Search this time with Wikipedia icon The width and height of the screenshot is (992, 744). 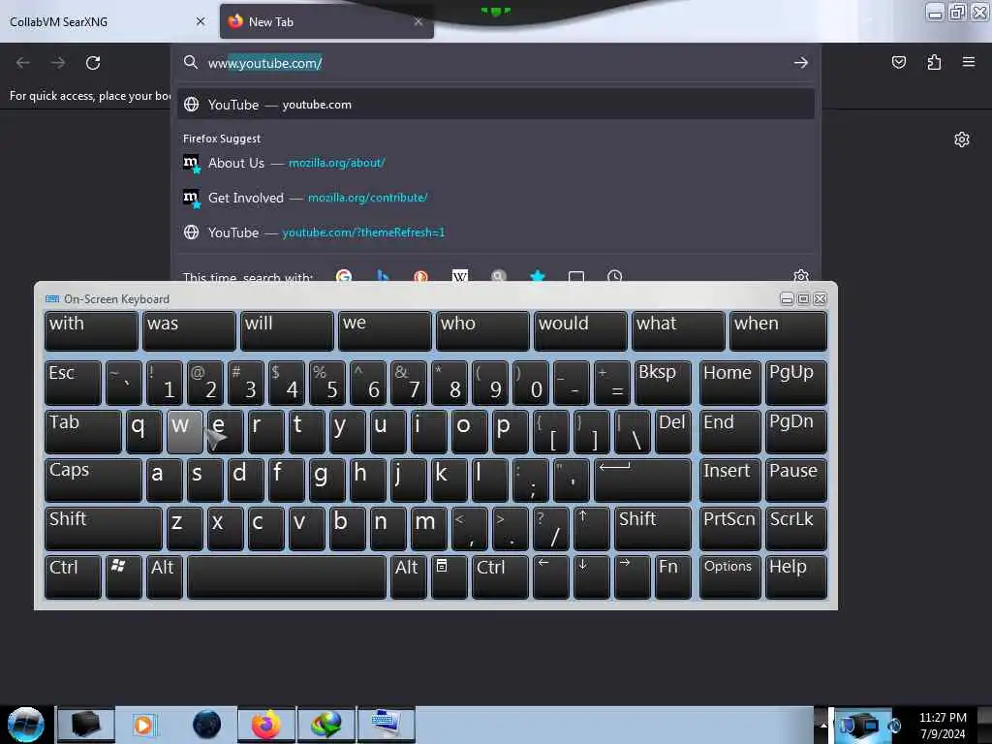point(460,276)
